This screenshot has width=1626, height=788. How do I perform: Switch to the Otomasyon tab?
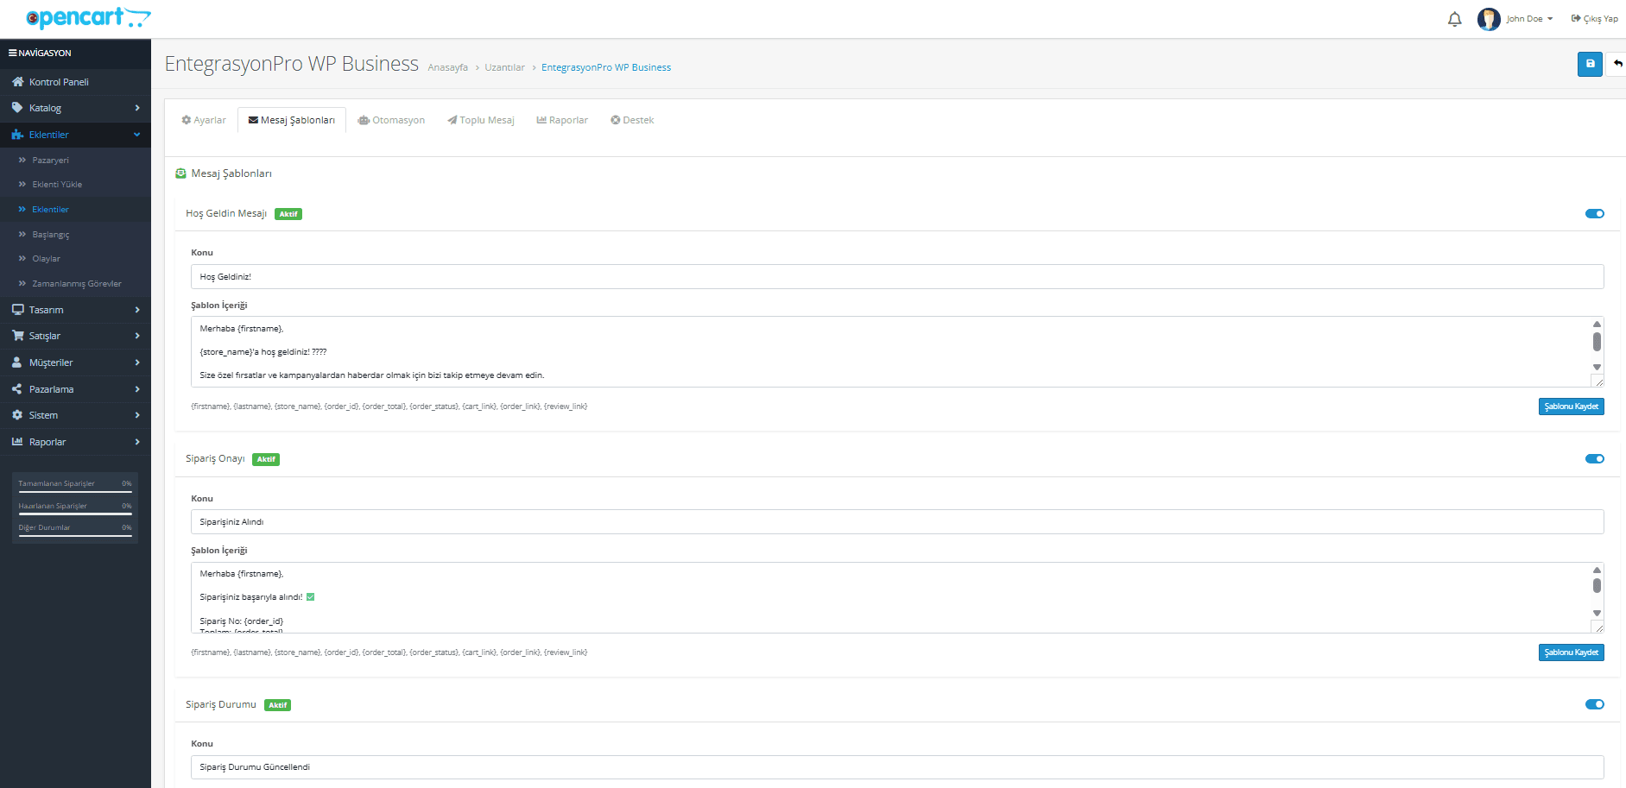pos(391,120)
